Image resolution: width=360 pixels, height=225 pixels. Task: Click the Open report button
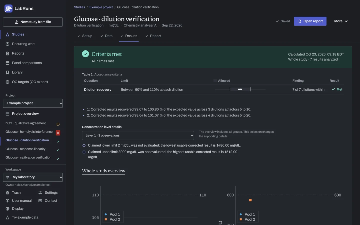click(x=310, y=21)
